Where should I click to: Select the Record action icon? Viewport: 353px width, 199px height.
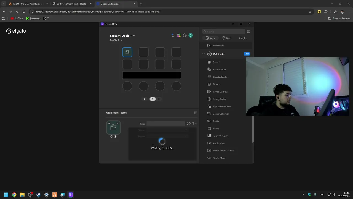(209, 62)
